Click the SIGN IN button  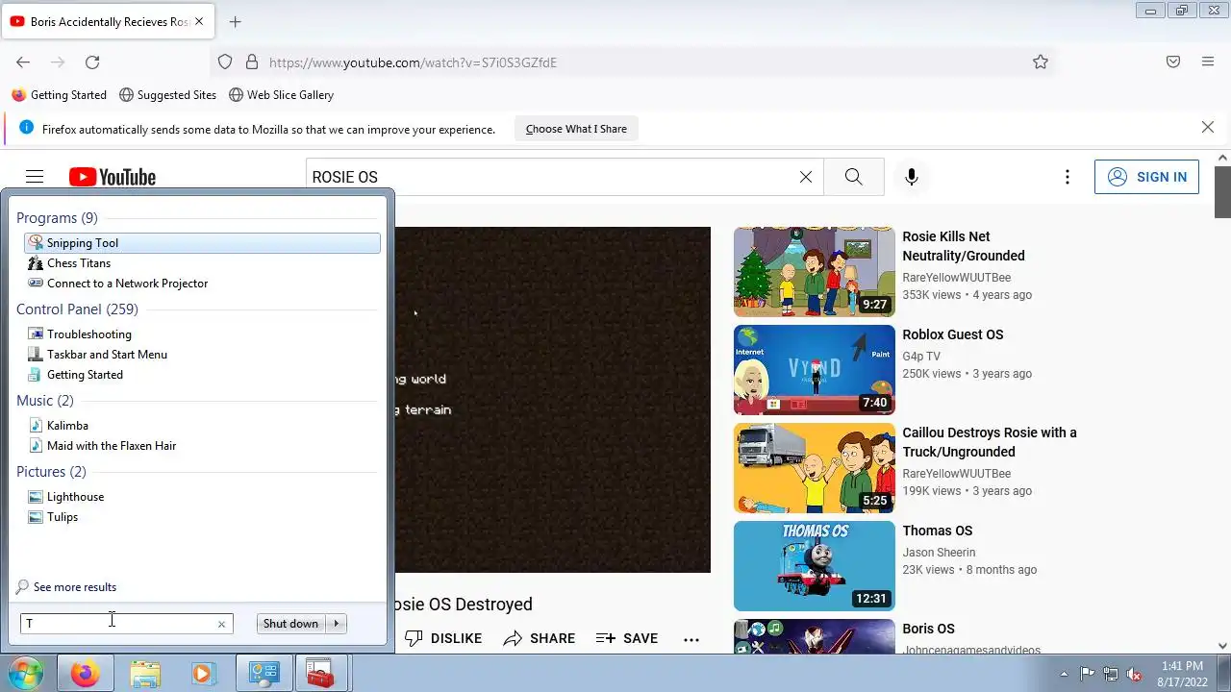(1146, 177)
